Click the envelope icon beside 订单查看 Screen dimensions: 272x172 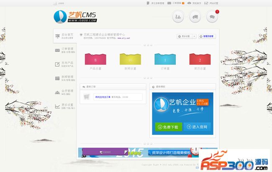[169, 3]
